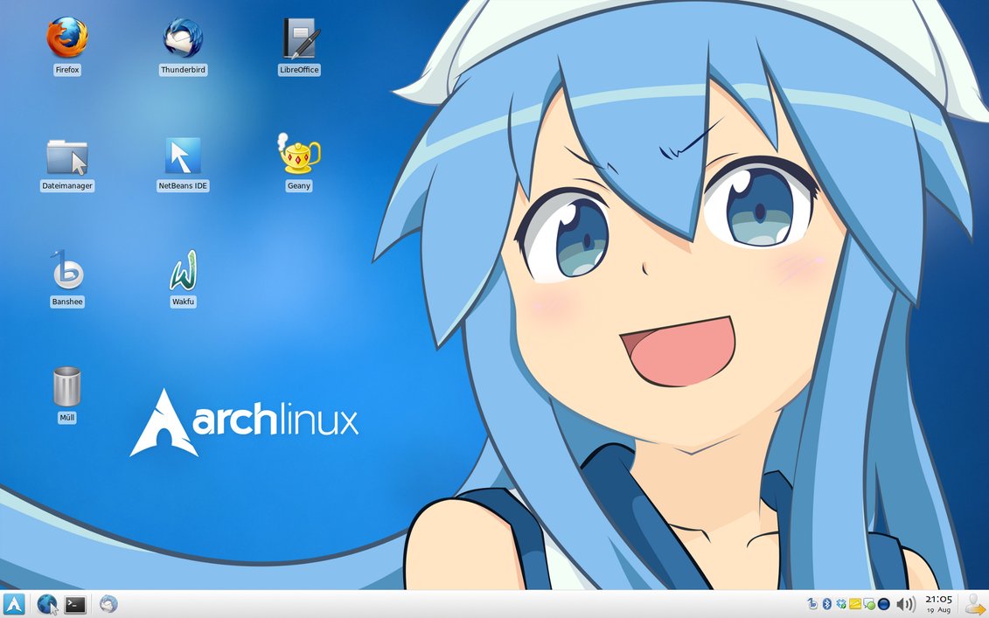Open the Firefox desktop icon
989x618 pixels.
pyautogui.click(x=67, y=38)
